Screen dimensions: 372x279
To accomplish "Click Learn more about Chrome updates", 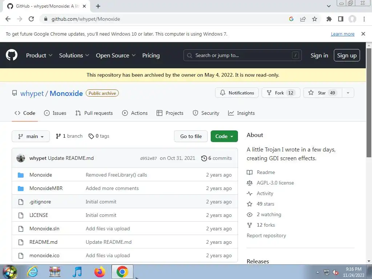I will [x=343, y=34].
